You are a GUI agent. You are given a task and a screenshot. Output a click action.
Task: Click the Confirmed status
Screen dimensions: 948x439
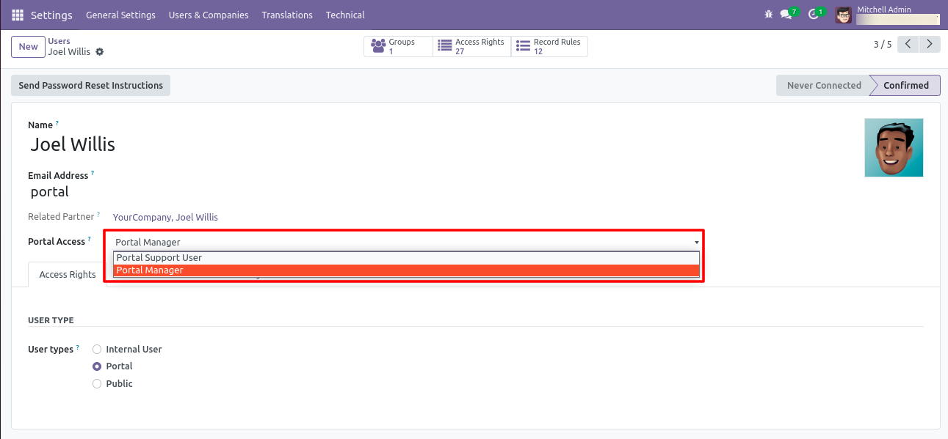pos(906,85)
